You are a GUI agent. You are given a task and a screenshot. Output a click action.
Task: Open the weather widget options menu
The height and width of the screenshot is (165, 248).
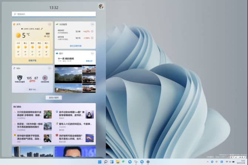[x=50, y=24]
